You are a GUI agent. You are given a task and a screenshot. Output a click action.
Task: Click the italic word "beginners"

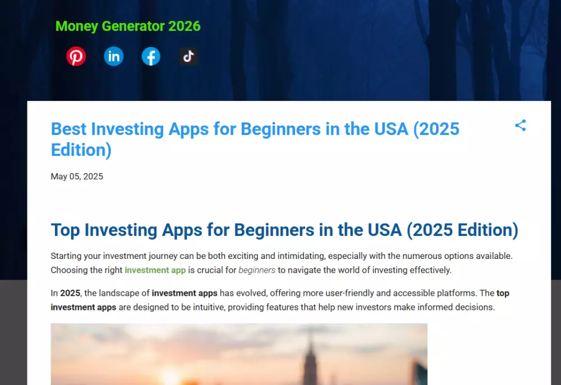257,270
